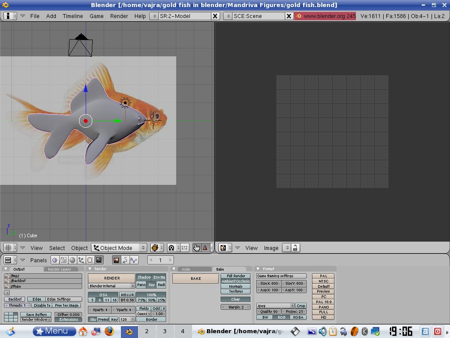Open the Logic context panel icon

(x=54, y=260)
